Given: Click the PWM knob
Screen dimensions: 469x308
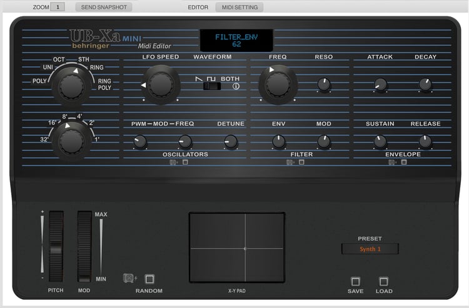Looking at the screenshot, I should click(140, 141).
